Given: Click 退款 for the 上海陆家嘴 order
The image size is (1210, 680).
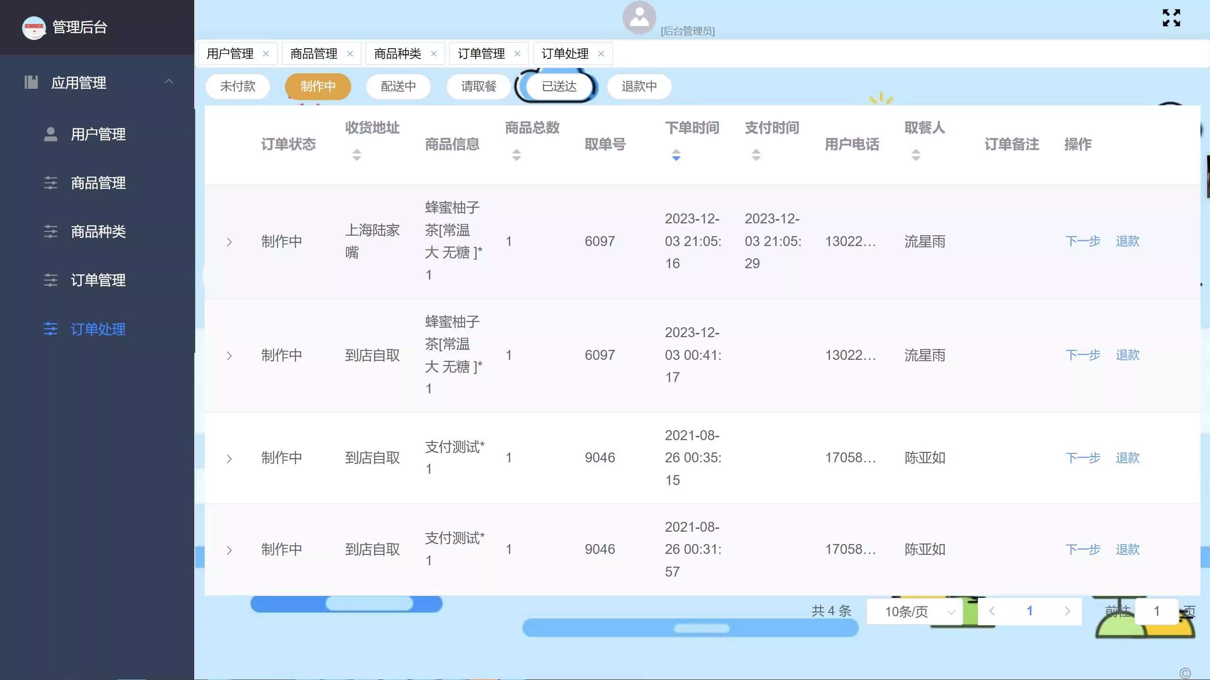Looking at the screenshot, I should point(1128,241).
